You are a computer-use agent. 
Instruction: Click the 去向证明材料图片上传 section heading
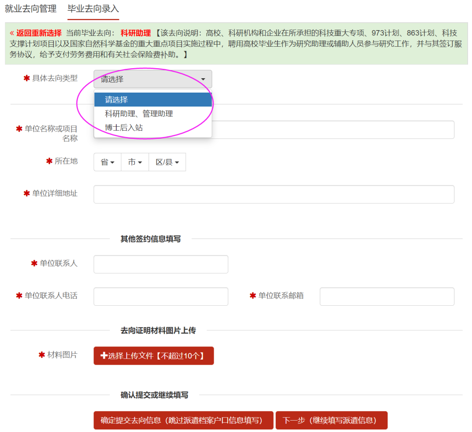coord(158,331)
